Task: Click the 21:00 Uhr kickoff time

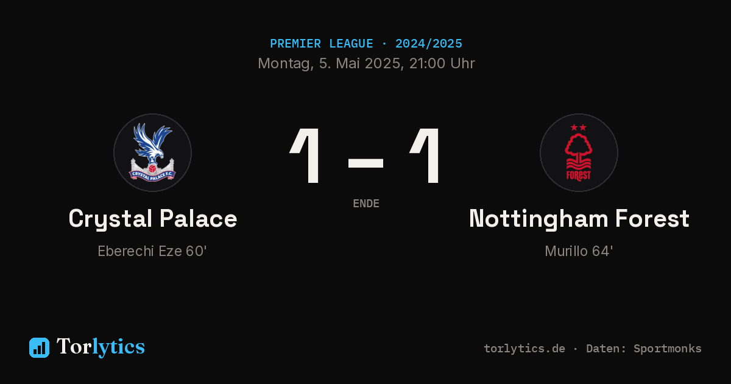Action: (442, 63)
